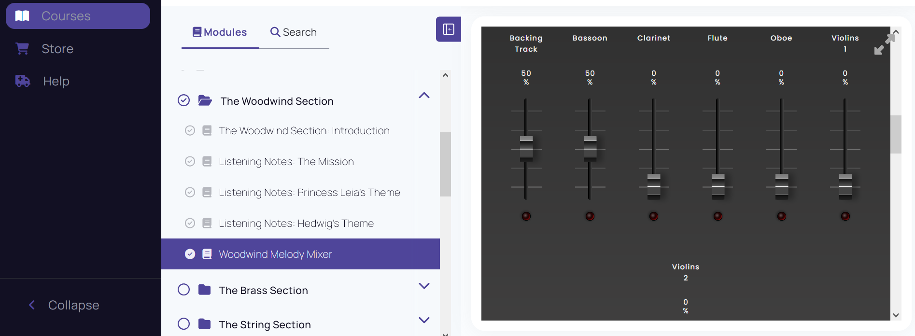Click the Woodwind Section open folder icon

[x=205, y=101]
